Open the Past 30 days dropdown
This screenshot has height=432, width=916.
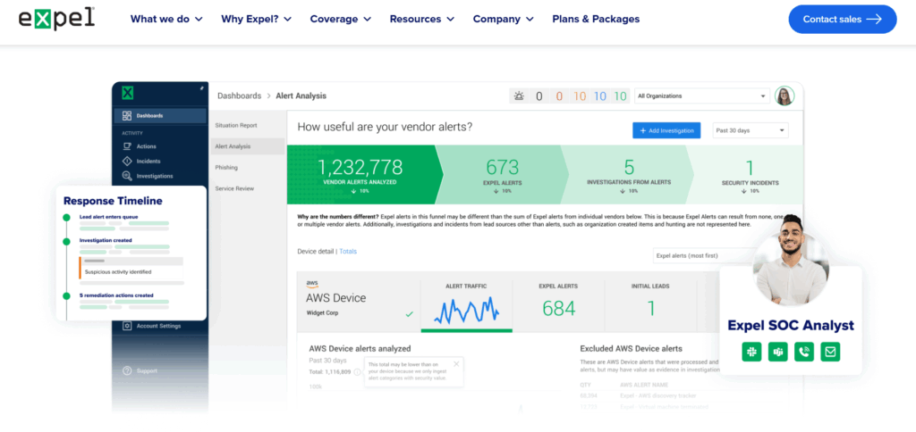(x=751, y=130)
